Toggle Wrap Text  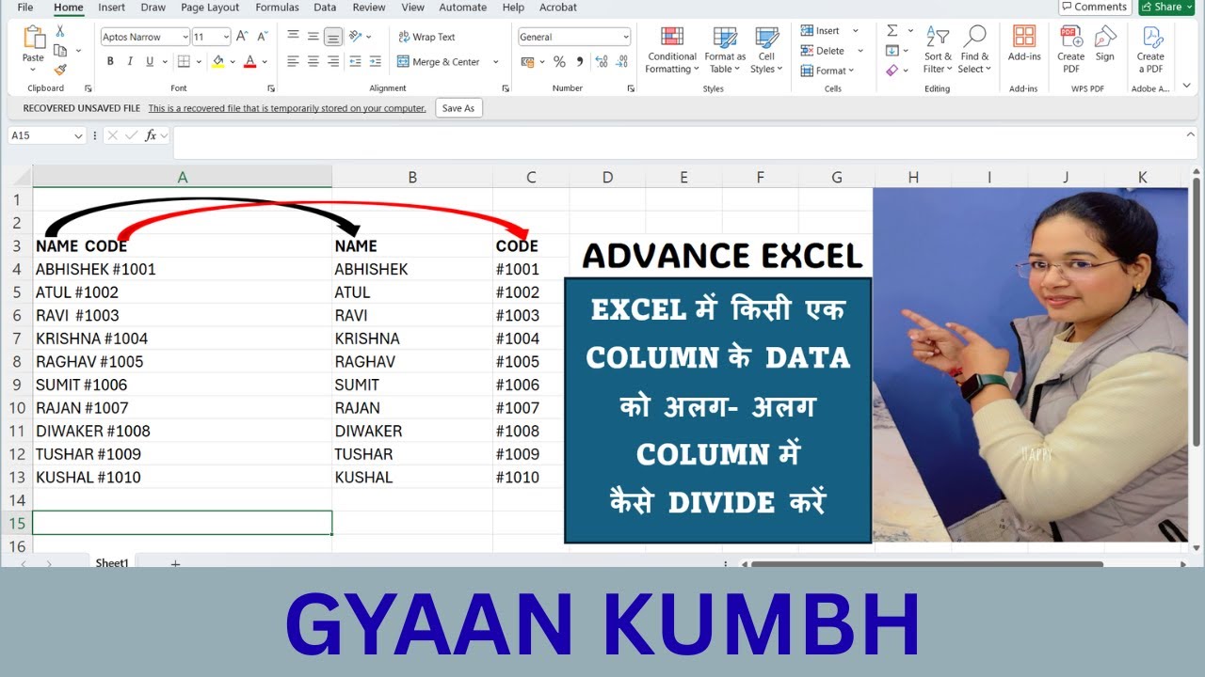[426, 37]
